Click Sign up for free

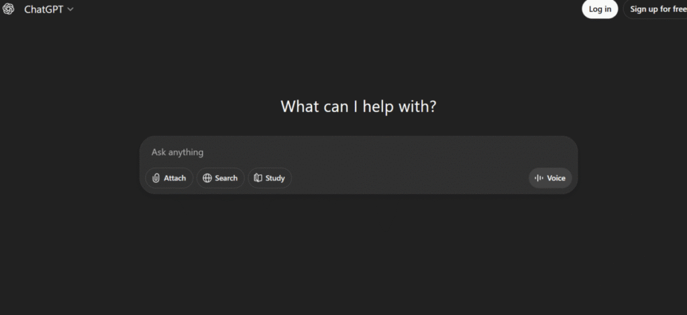tap(656, 9)
